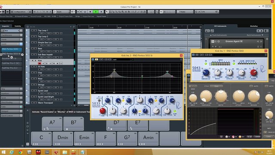
Task: Solo the Kick track
Action: [35, 60]
